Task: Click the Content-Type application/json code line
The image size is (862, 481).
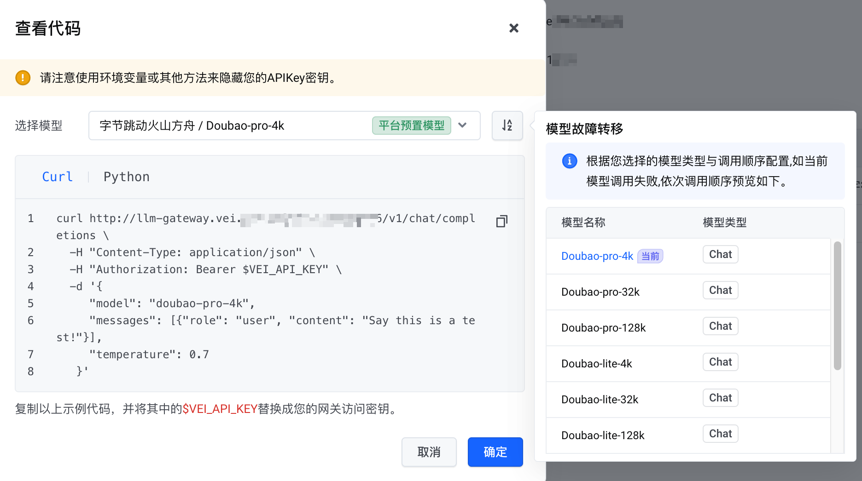Action: [x=192, y=252]
